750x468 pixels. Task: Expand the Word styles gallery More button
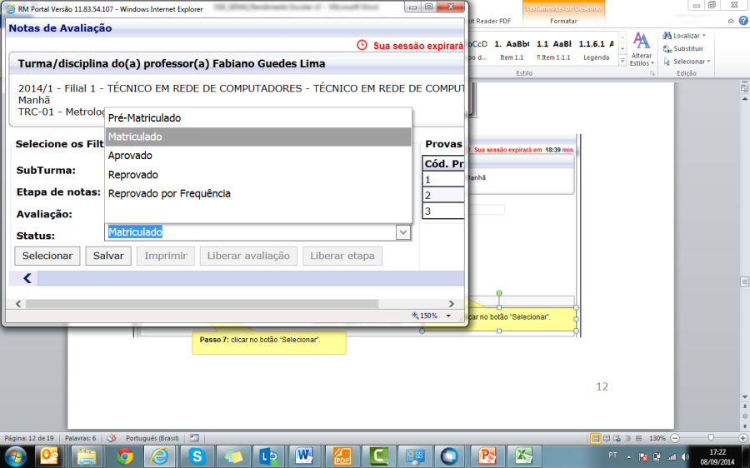[x=622, y=61]
